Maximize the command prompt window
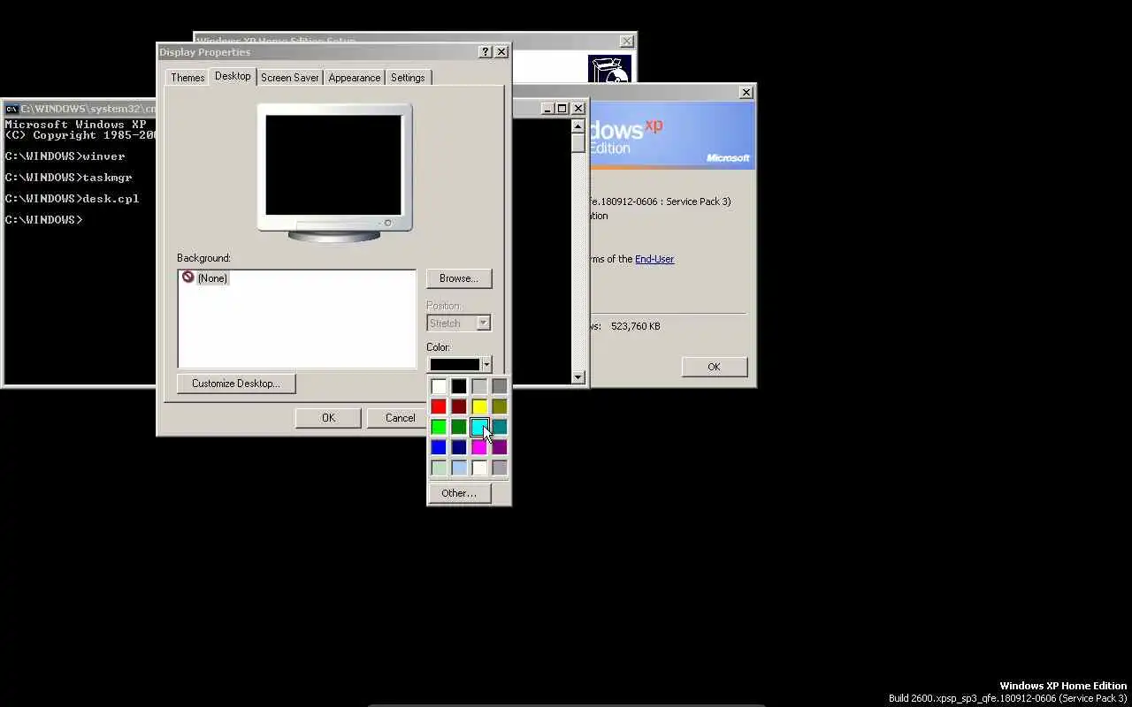The image size is (1132, 707). pyautogui.click(x=562, y=109)
